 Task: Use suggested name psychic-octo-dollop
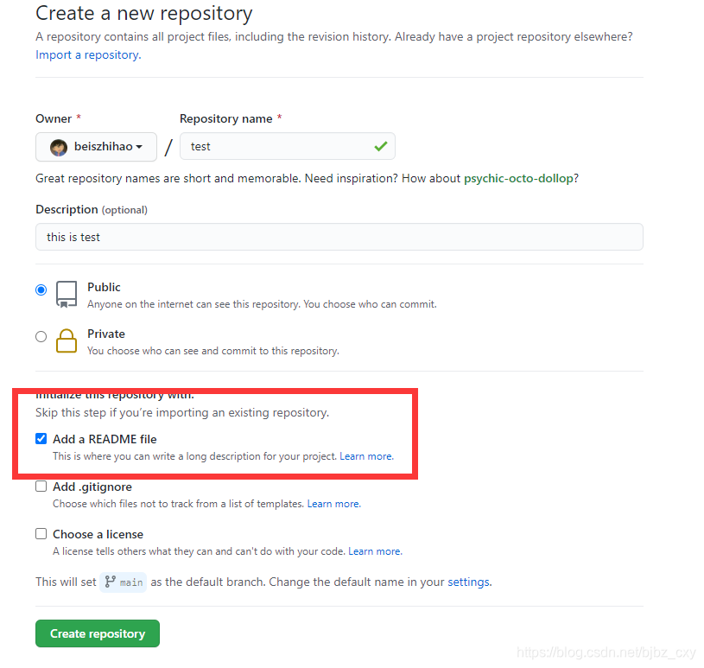pos(518,178)
